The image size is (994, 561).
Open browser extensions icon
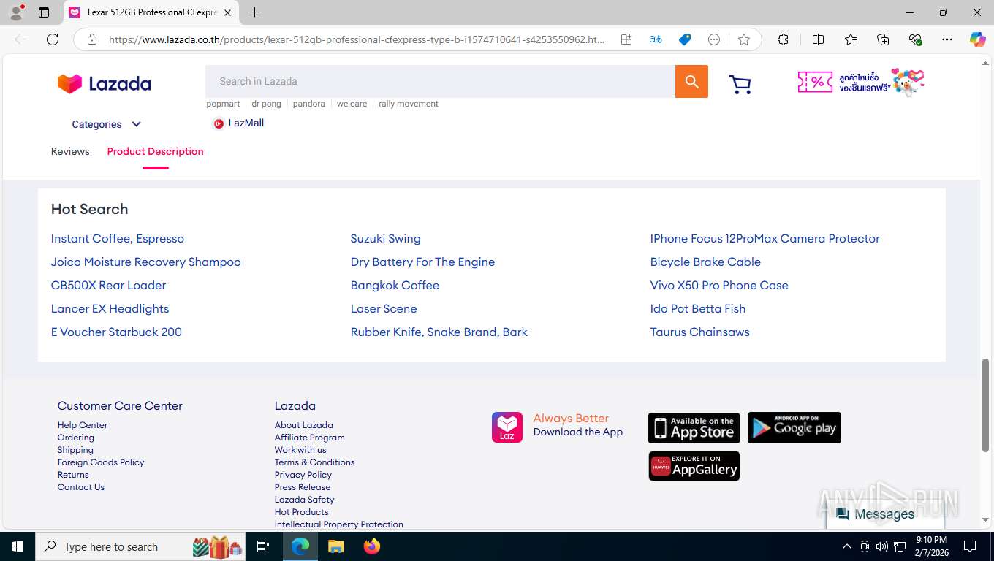(x=783, y=39)
